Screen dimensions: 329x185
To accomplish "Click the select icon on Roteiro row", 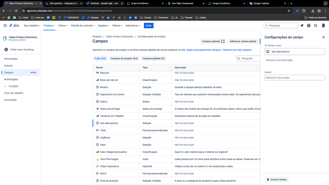I will (97, 87).
